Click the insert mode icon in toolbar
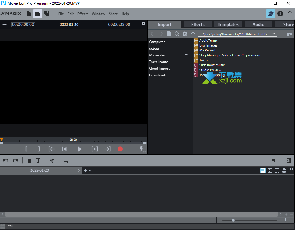Screen dimensions: 295x230 66,161
